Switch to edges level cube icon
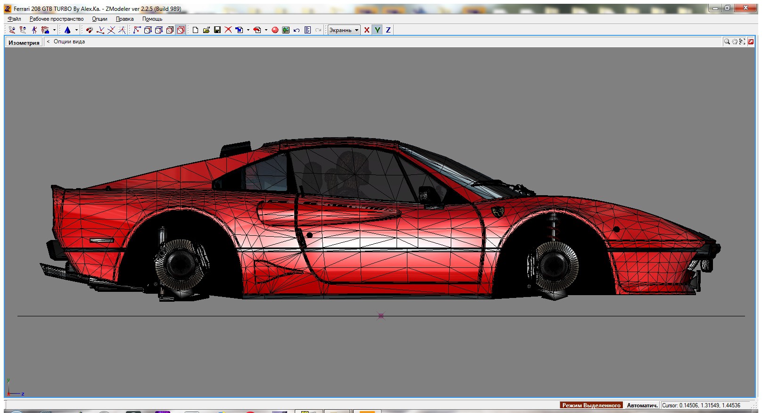Screen dimensions: 762x413 point(148,30)
